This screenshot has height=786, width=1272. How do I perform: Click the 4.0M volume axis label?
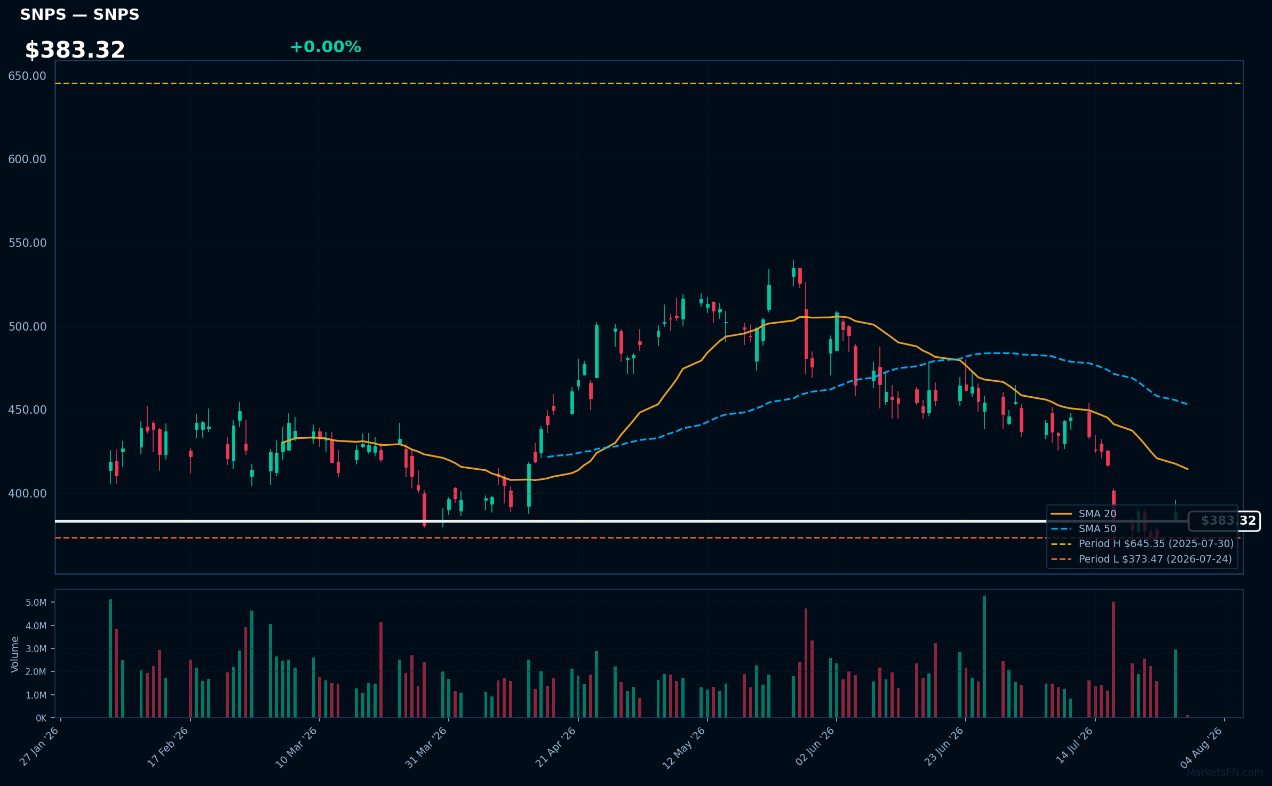point(36,626)
